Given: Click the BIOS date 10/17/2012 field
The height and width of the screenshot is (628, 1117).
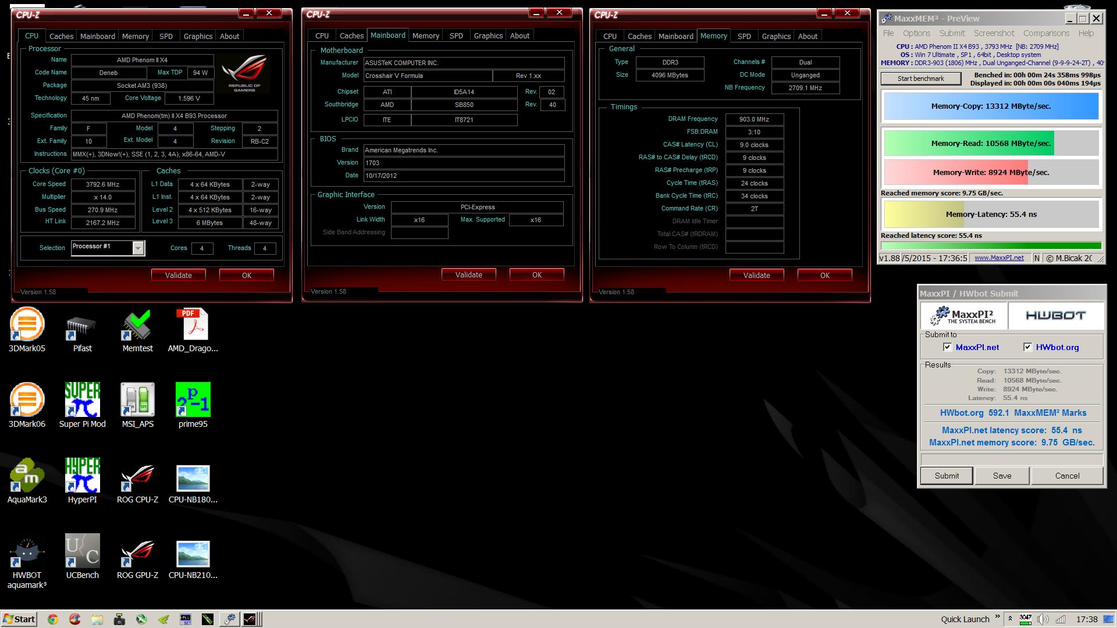Looking at the screenshot, I should click(x=464, y=176).
